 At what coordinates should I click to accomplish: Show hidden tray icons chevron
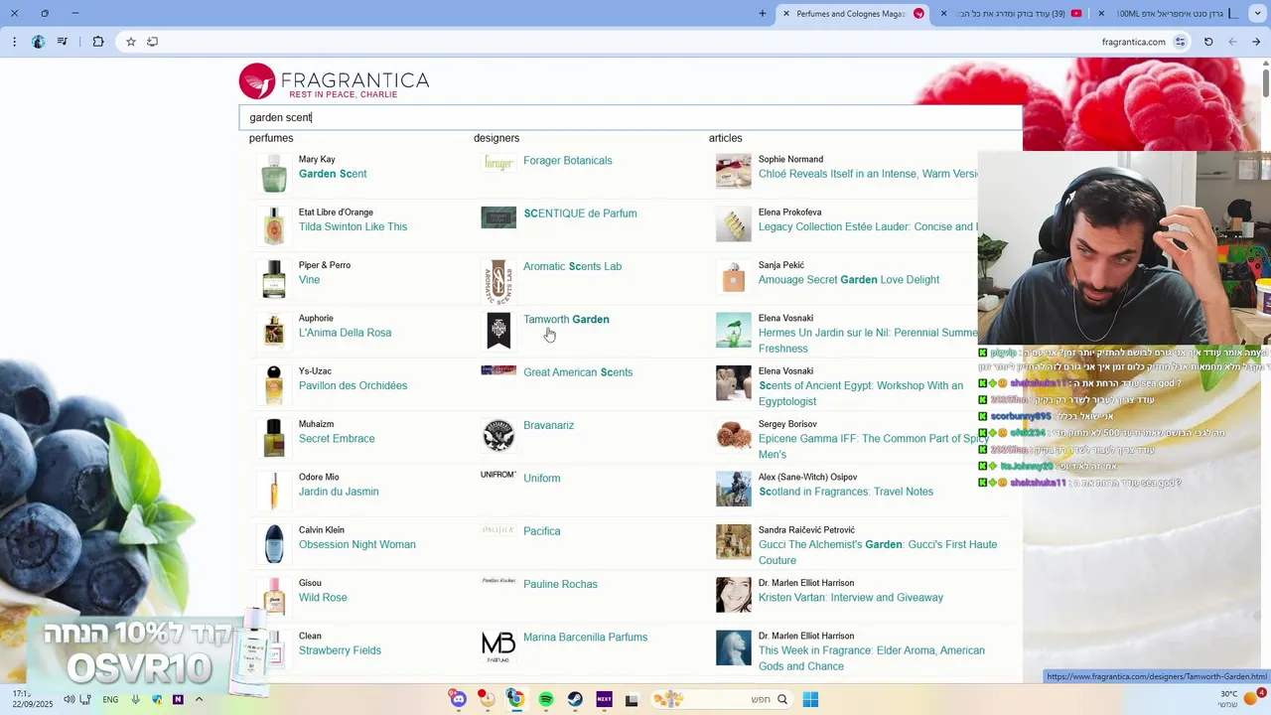(x=199, y=699)
